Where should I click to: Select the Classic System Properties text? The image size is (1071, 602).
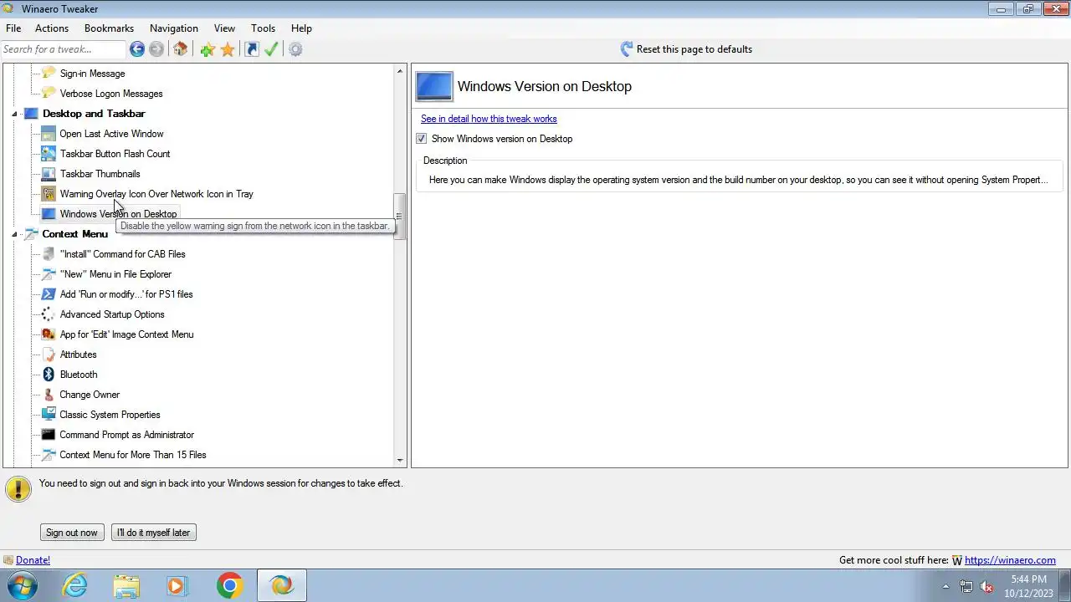pos(110,415)
